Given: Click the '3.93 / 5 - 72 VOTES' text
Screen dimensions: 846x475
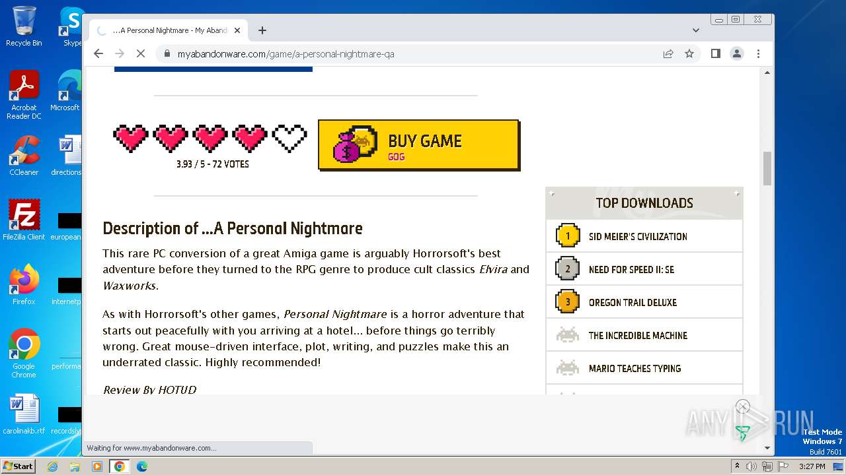Looking at the screenshot, I should click(x=213, y=164).
